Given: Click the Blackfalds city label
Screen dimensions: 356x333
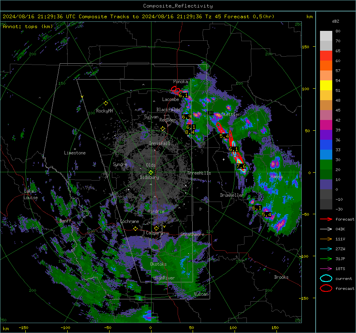Looking at the screenshot, I should (x=168, y=110).
